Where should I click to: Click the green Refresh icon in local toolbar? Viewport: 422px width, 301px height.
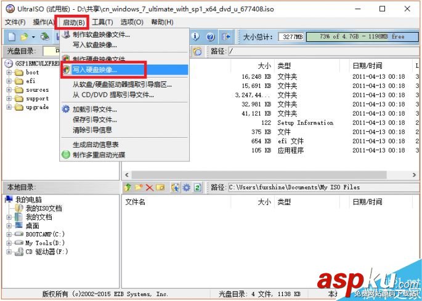pyautogui.click(x=198, y=187)
